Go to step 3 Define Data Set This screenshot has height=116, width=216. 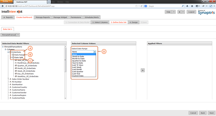(119, 22)
